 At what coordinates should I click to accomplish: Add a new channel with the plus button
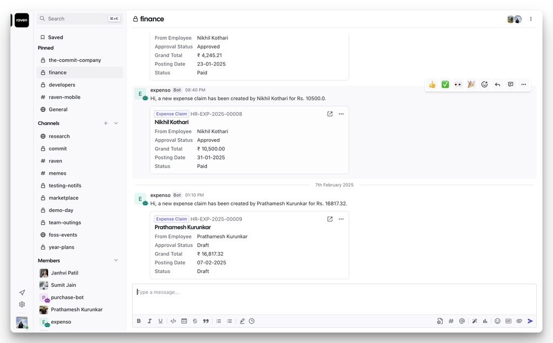click(106, 124)
